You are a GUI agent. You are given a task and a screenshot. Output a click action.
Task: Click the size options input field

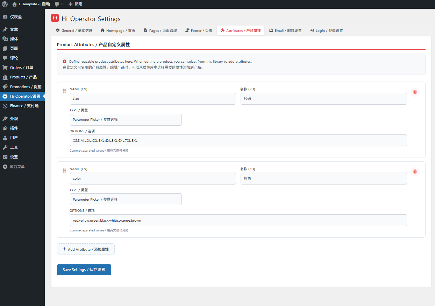point(238,141)
